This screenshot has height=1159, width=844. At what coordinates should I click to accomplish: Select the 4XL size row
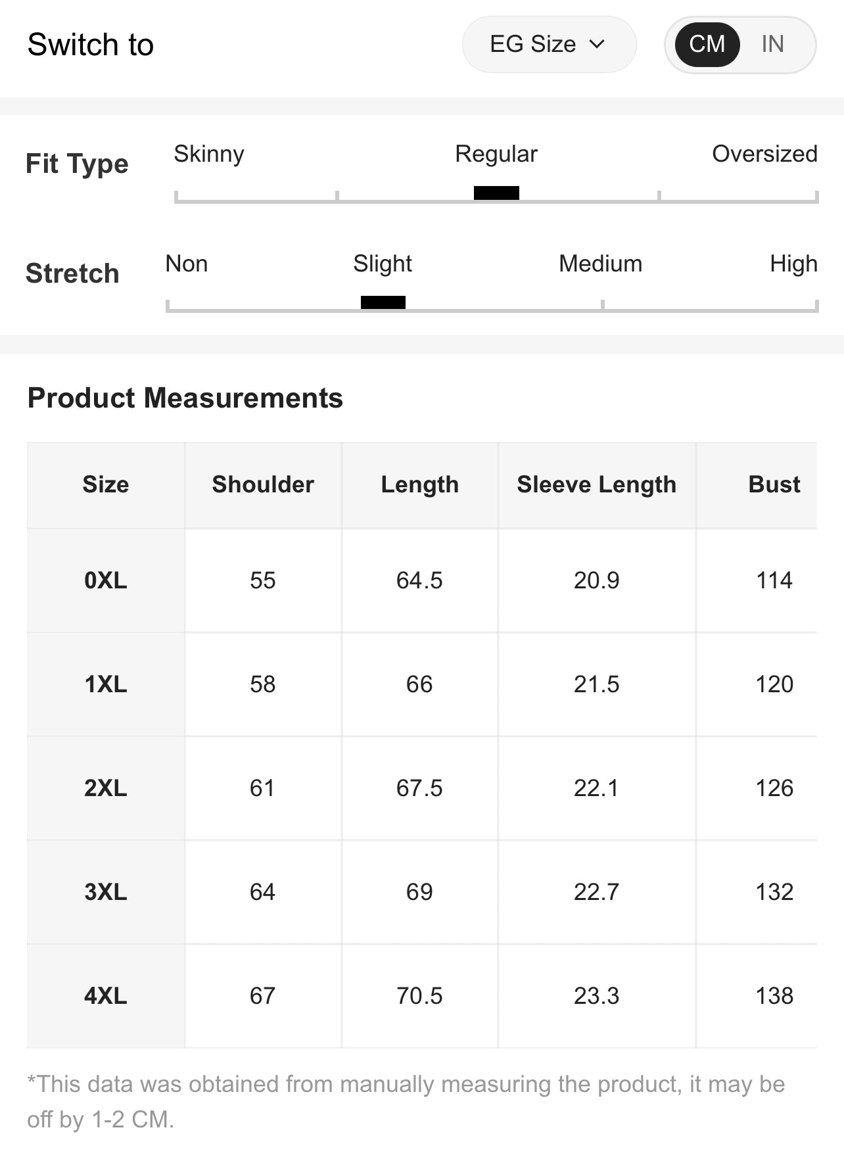[x=105, y=996]
